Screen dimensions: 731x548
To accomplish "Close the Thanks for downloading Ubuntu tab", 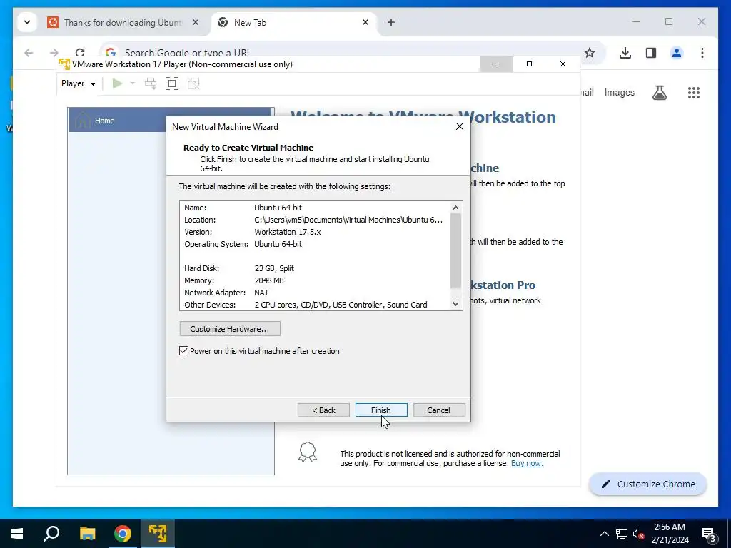I will tap(196, 22).
